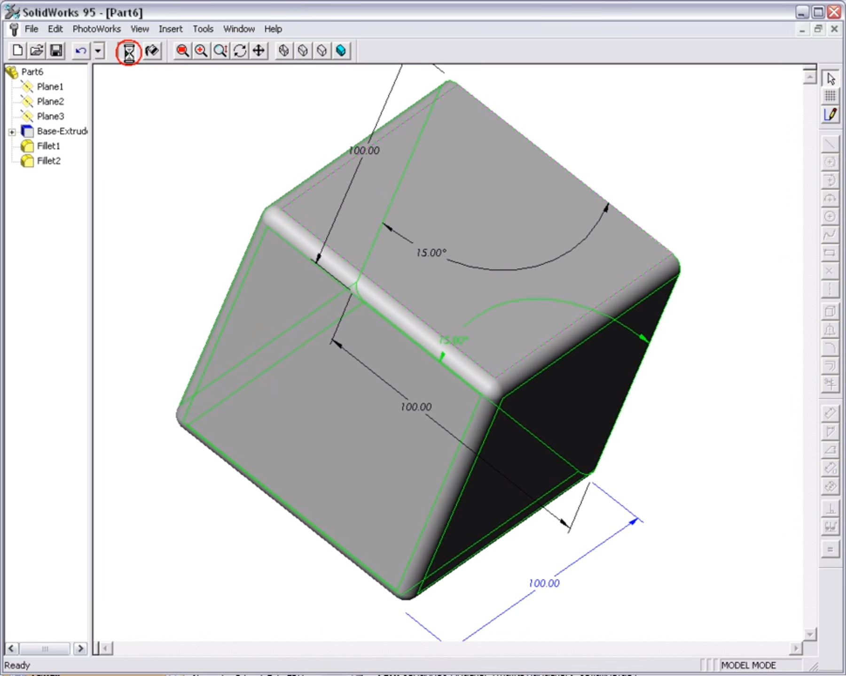Select Fillet2 in the feature tree

pos(48,161)
